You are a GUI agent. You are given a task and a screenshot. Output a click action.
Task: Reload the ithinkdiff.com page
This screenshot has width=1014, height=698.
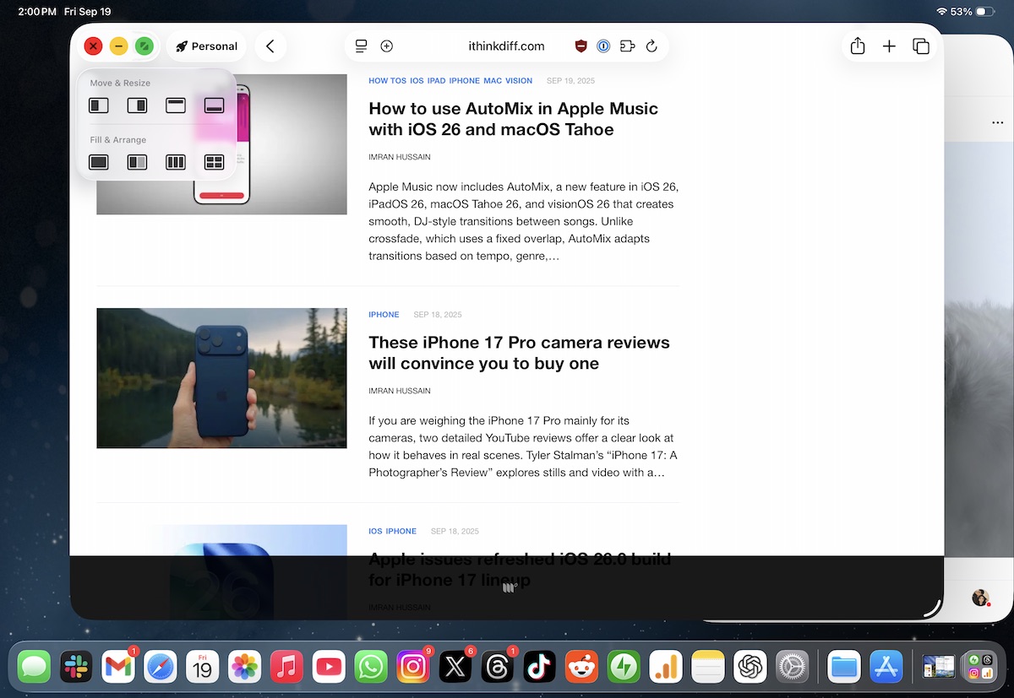(x=651, y=46)
